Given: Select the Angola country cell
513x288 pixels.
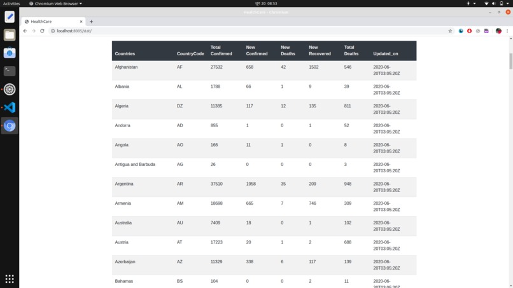Looking at the screenshot, I should pos(122,145).
